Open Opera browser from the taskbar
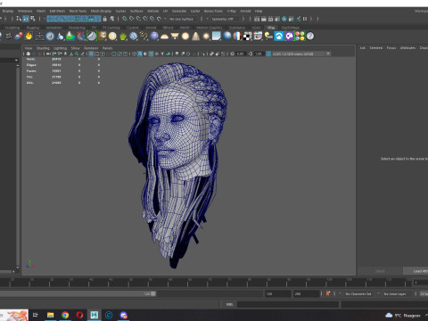 tap(79, 315)
